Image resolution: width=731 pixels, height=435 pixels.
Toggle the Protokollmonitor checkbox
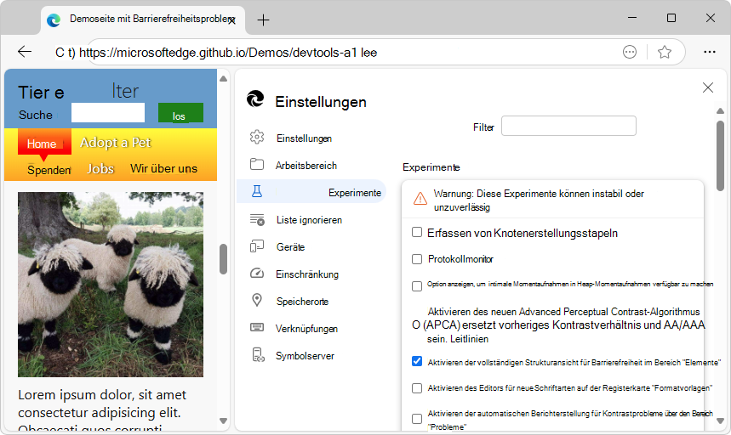417,258
